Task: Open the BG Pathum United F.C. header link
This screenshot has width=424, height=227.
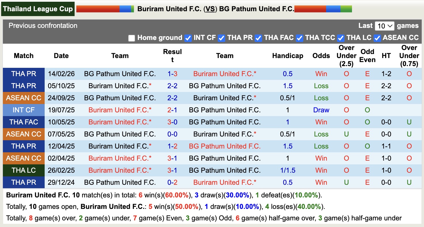Action: pos(257,9)
